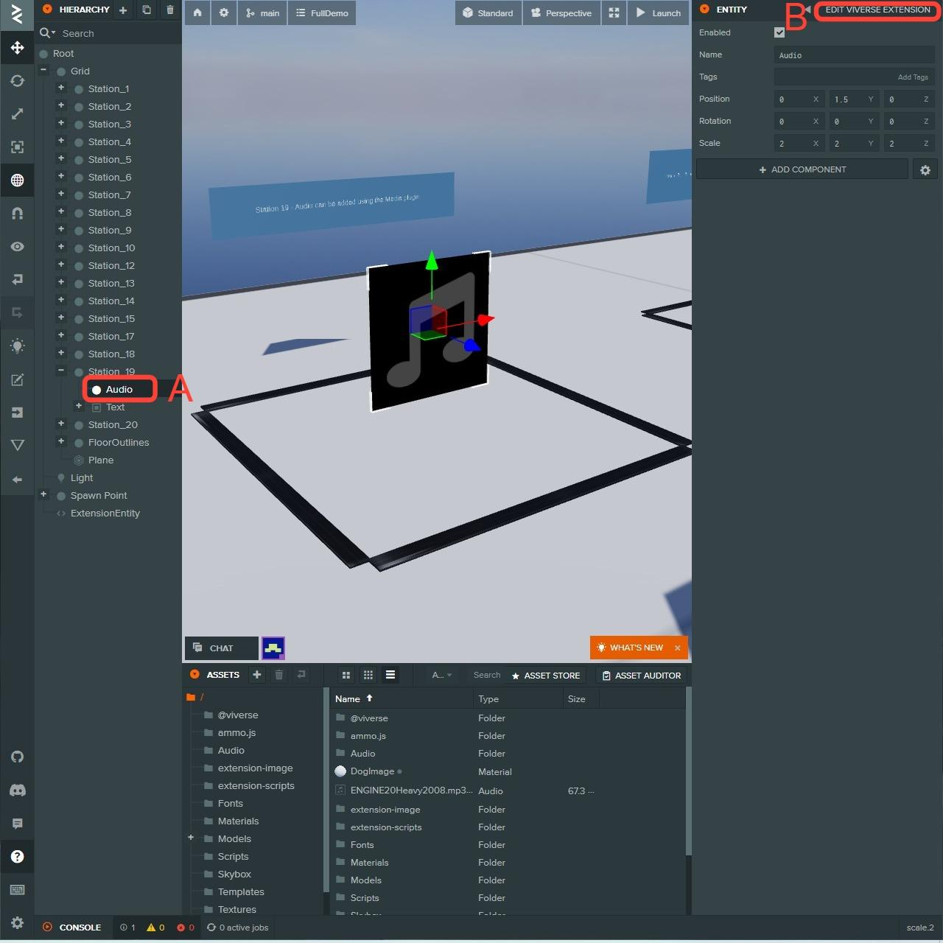Expand the Station_20 tree node

pos(61,424)
